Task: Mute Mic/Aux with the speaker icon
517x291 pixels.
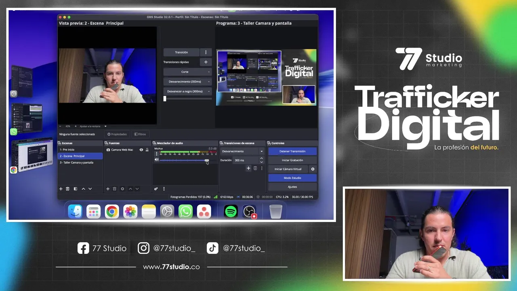Action: coord(157,160)
